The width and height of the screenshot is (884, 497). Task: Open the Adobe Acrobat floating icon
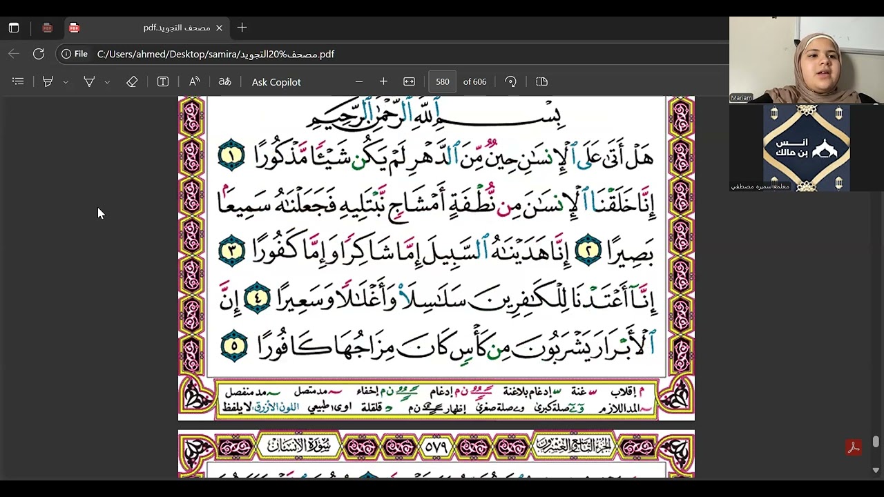[854, 447]
